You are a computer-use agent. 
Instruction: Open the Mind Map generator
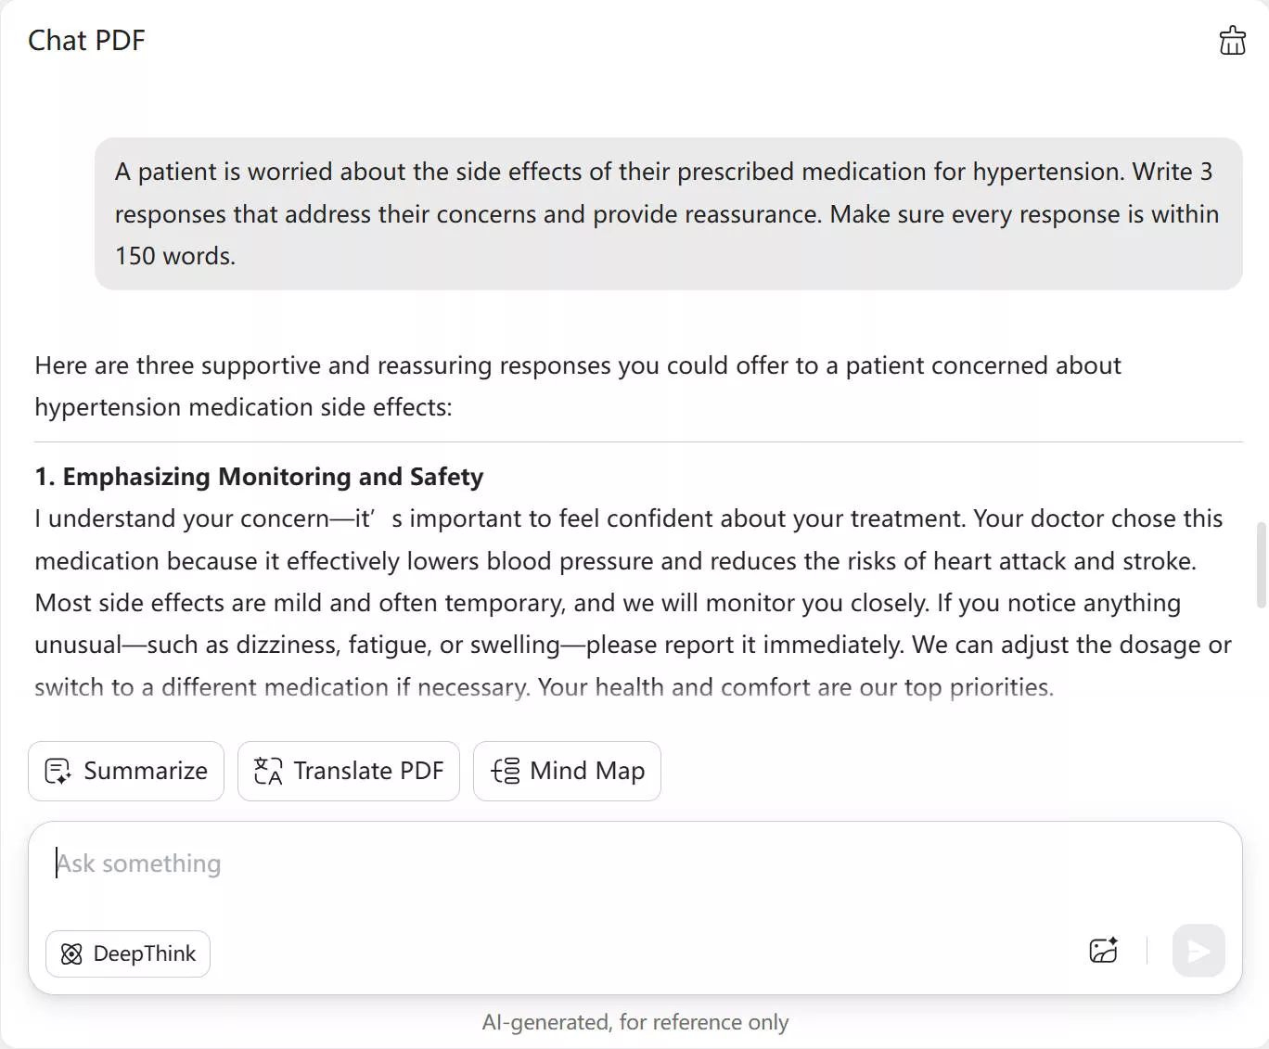(567, 771)
